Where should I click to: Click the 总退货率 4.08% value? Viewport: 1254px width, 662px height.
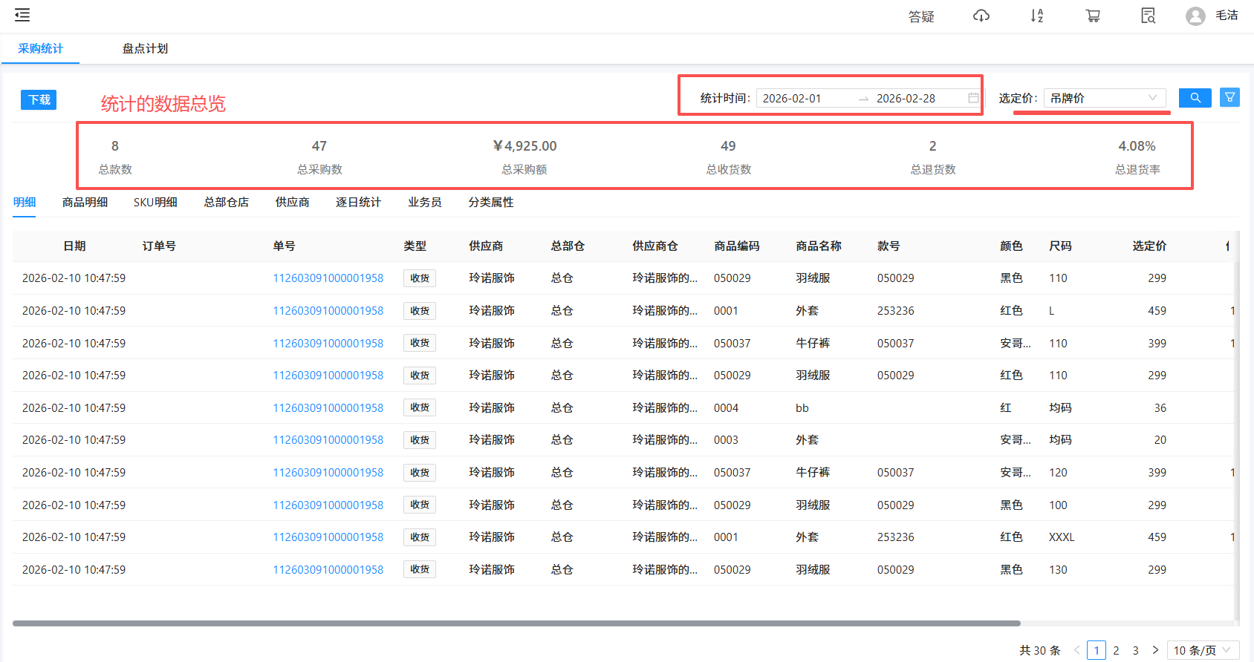[x=1137, y=146]
